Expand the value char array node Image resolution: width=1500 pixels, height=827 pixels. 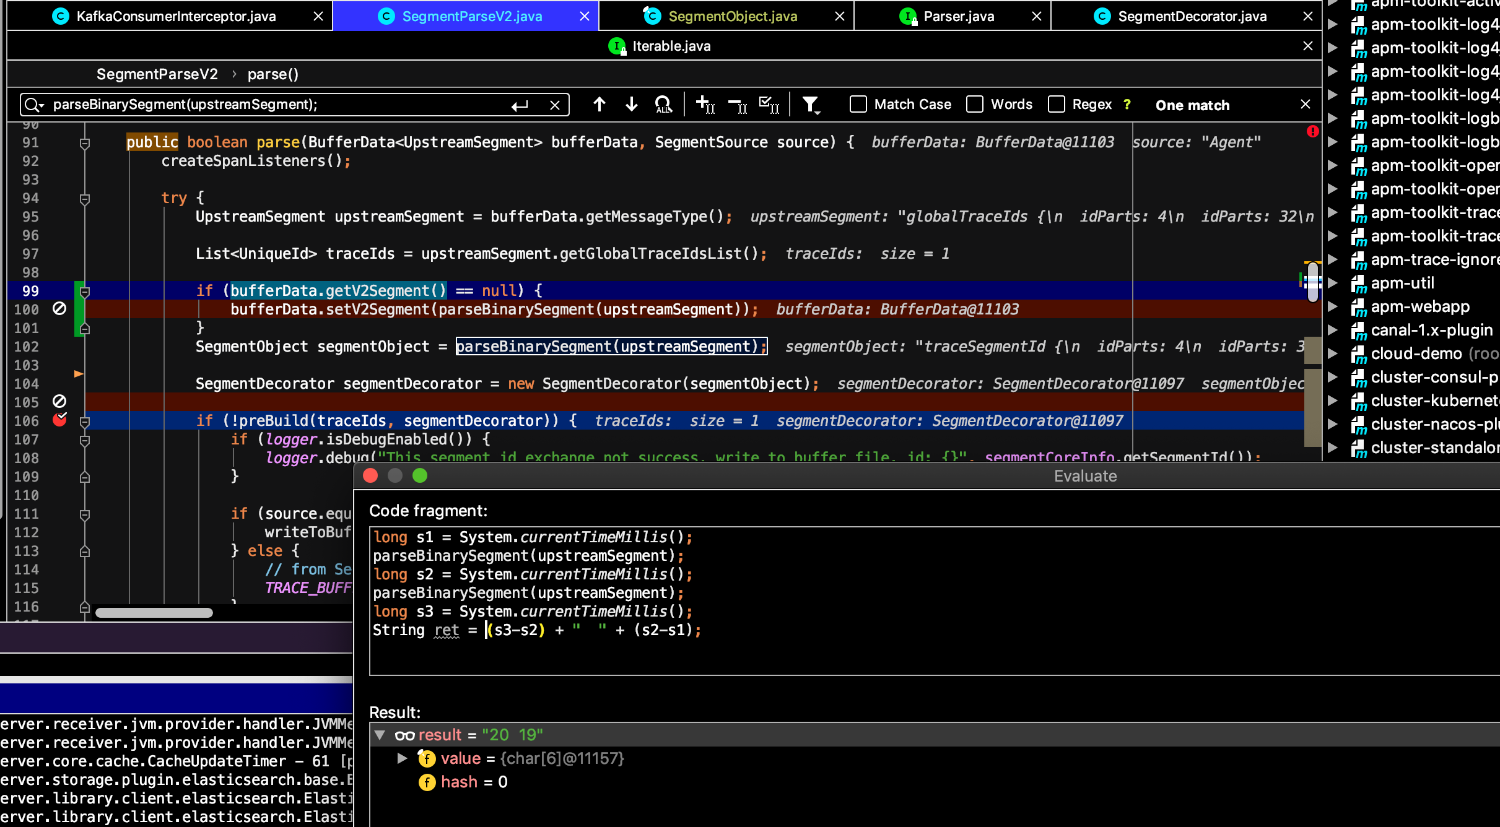(x=402, y=758)
